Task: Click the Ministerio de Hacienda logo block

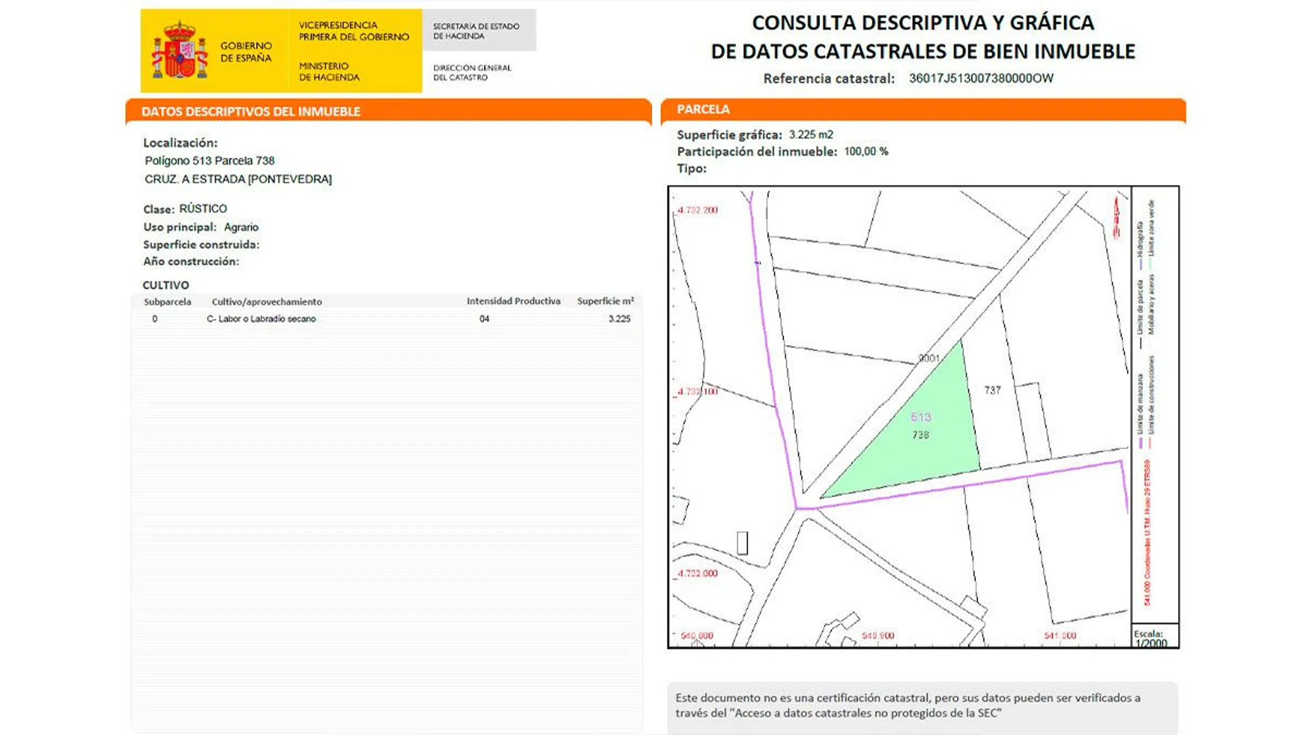Action: (329, 72)
